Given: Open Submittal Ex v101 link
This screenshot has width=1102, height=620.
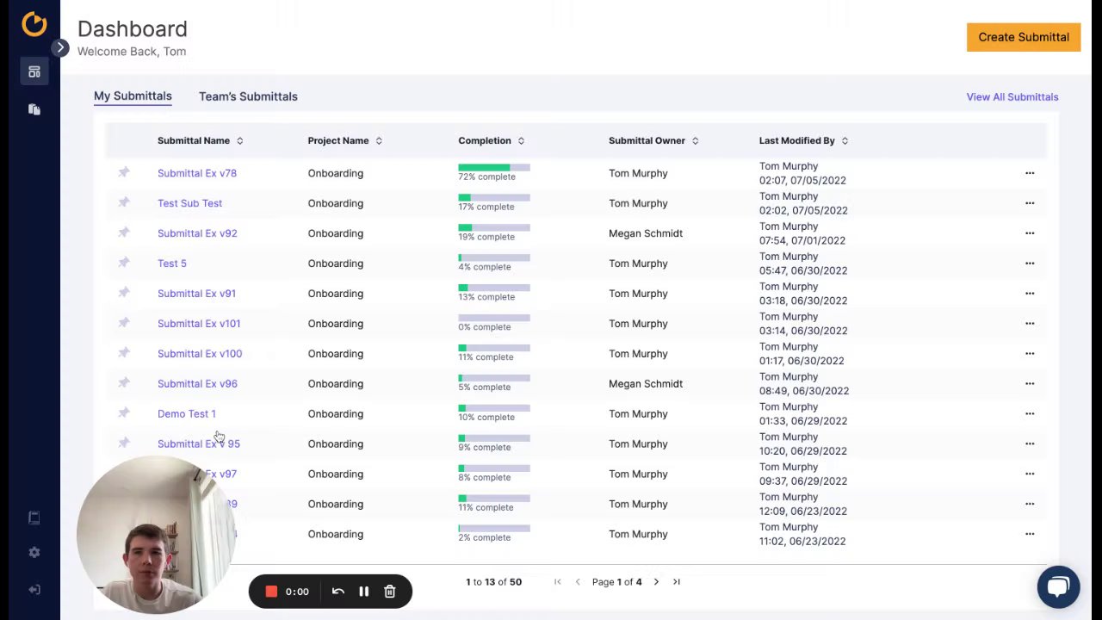Looking at the screenshot, I should click(x=199, y=324).
